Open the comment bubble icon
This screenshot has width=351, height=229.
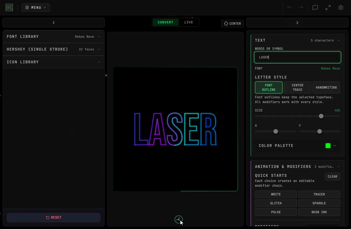pyautogui.click(x=315, y=8)
